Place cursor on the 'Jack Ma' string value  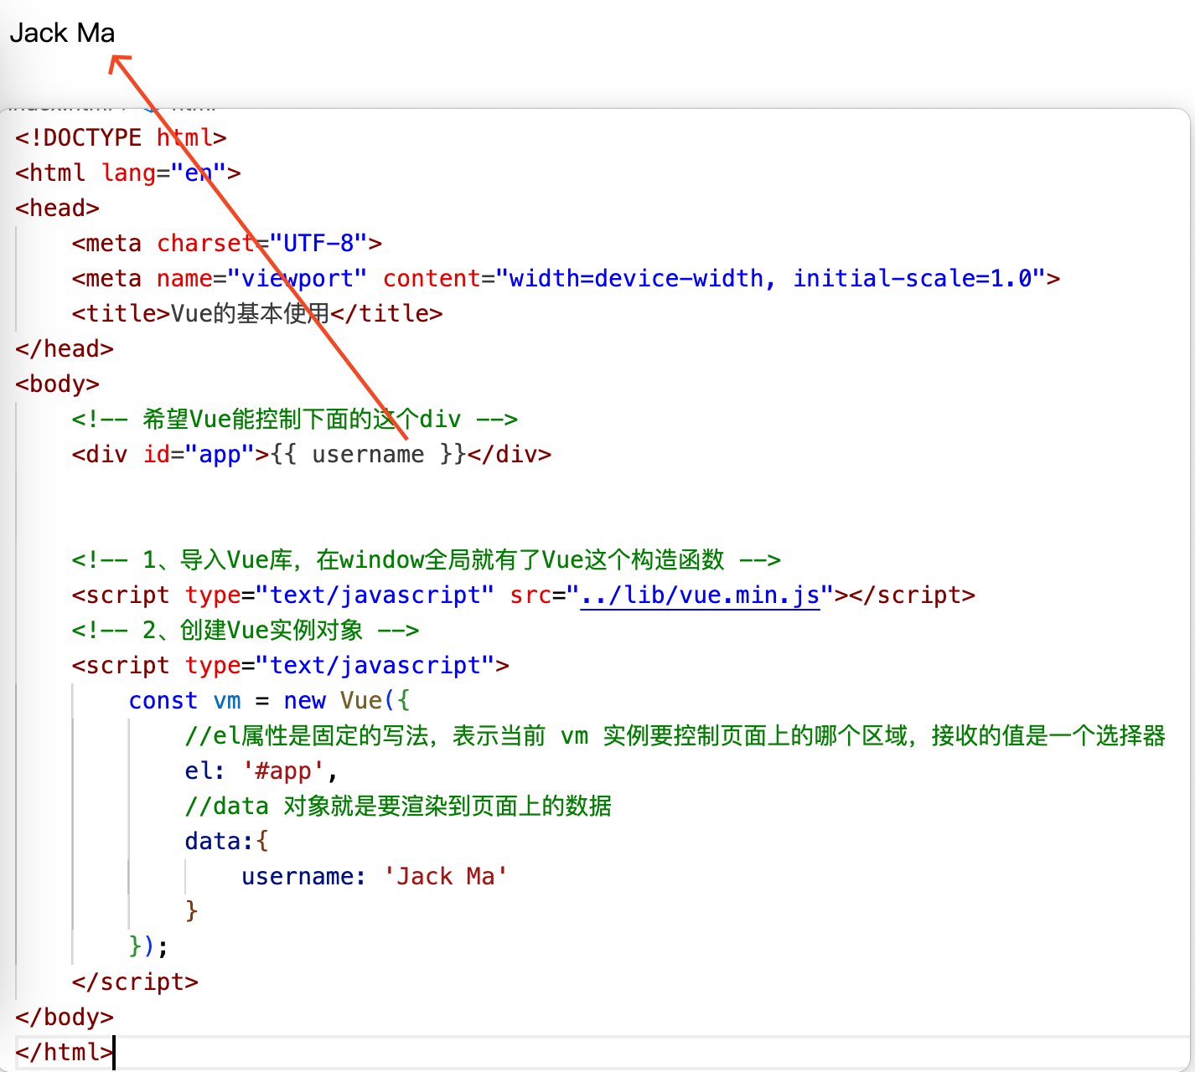click(x=445, y=877)
